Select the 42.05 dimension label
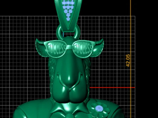This screenshot has height=118, width=158. [128, 60]
